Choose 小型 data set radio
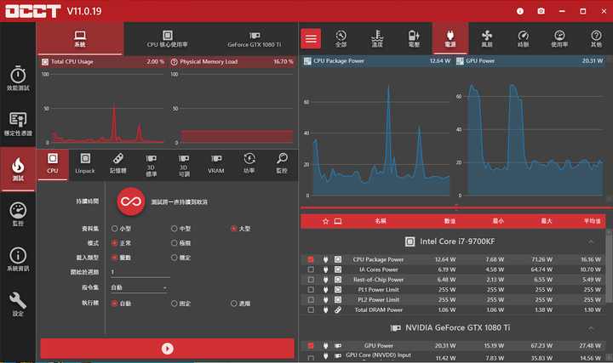 [x=115, y=229]
